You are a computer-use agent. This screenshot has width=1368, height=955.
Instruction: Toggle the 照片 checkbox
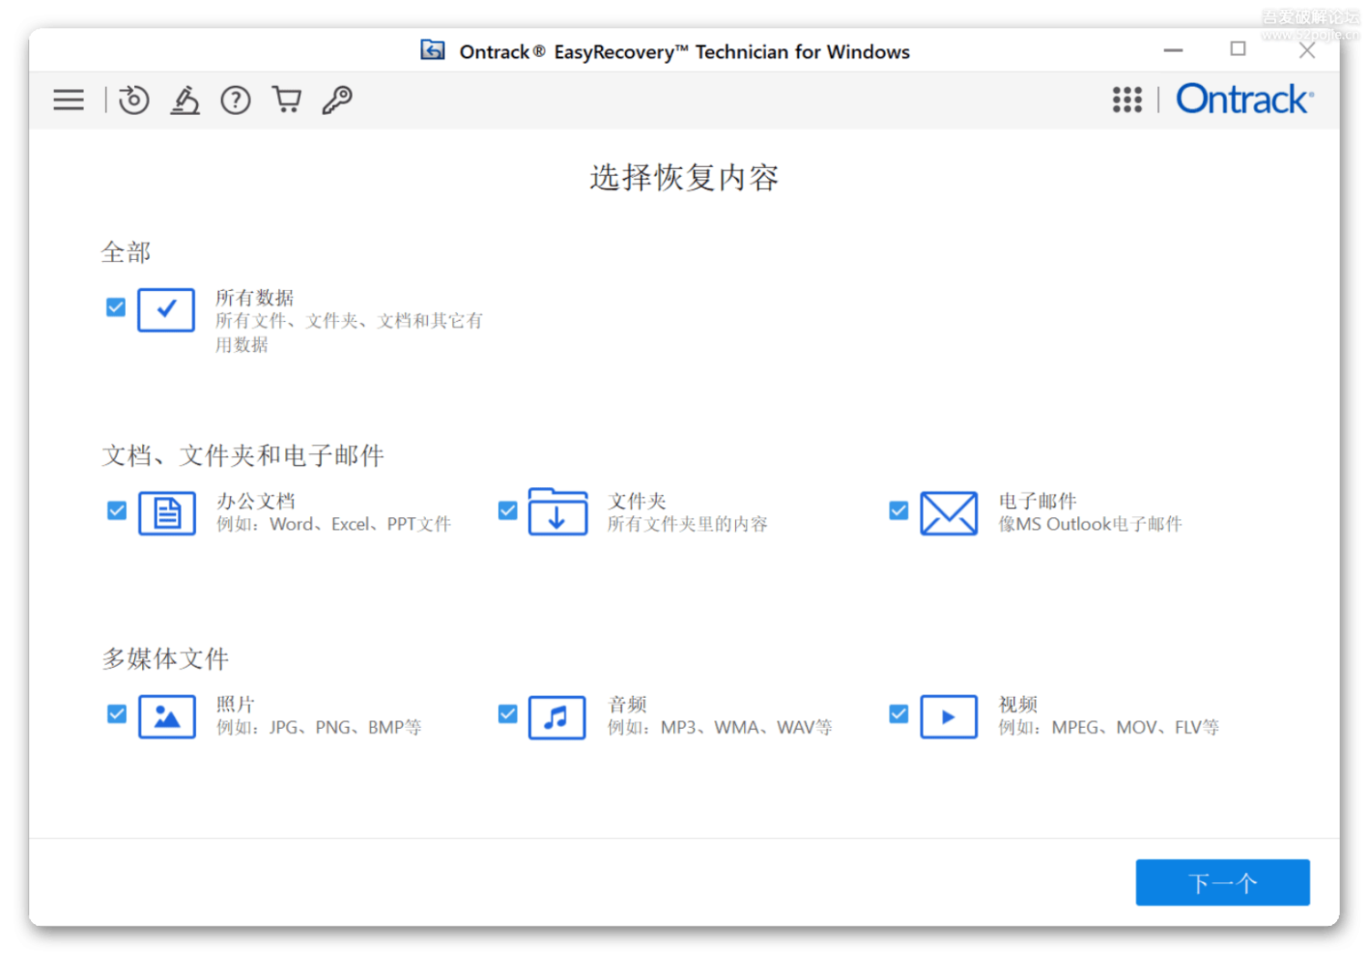pos(117,713)
